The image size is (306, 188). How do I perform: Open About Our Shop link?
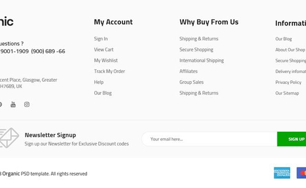click(290, 50)
